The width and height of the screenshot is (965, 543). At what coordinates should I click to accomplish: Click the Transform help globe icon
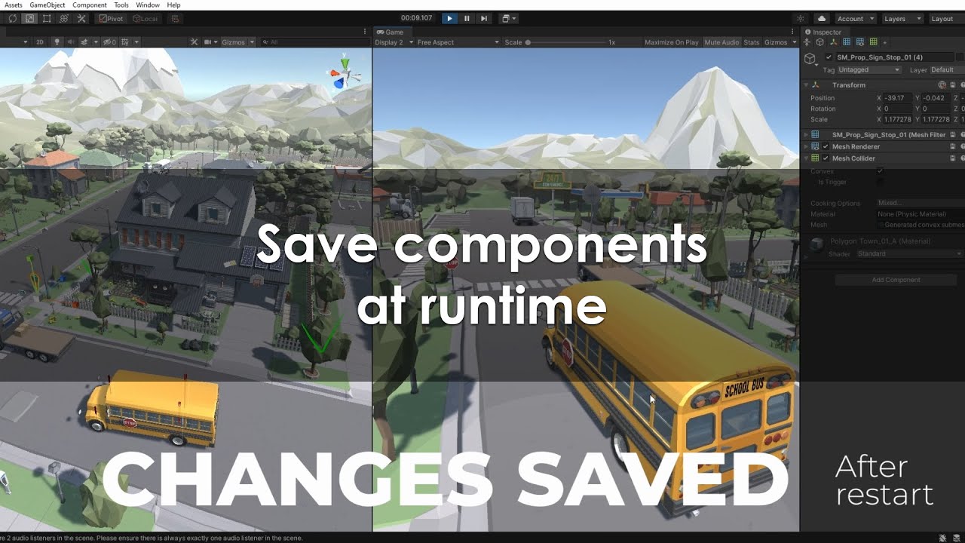[x=942, y=85]
